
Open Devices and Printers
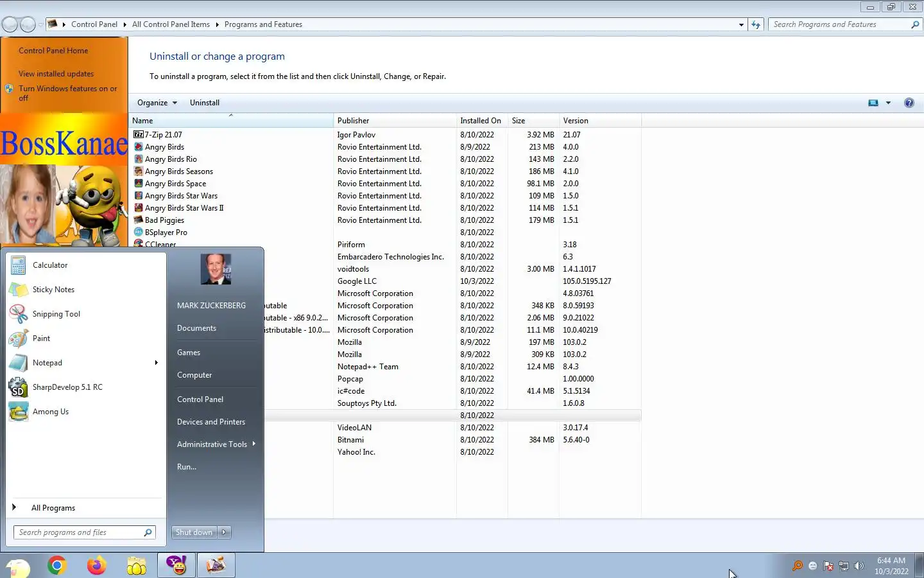click(211, 422)
